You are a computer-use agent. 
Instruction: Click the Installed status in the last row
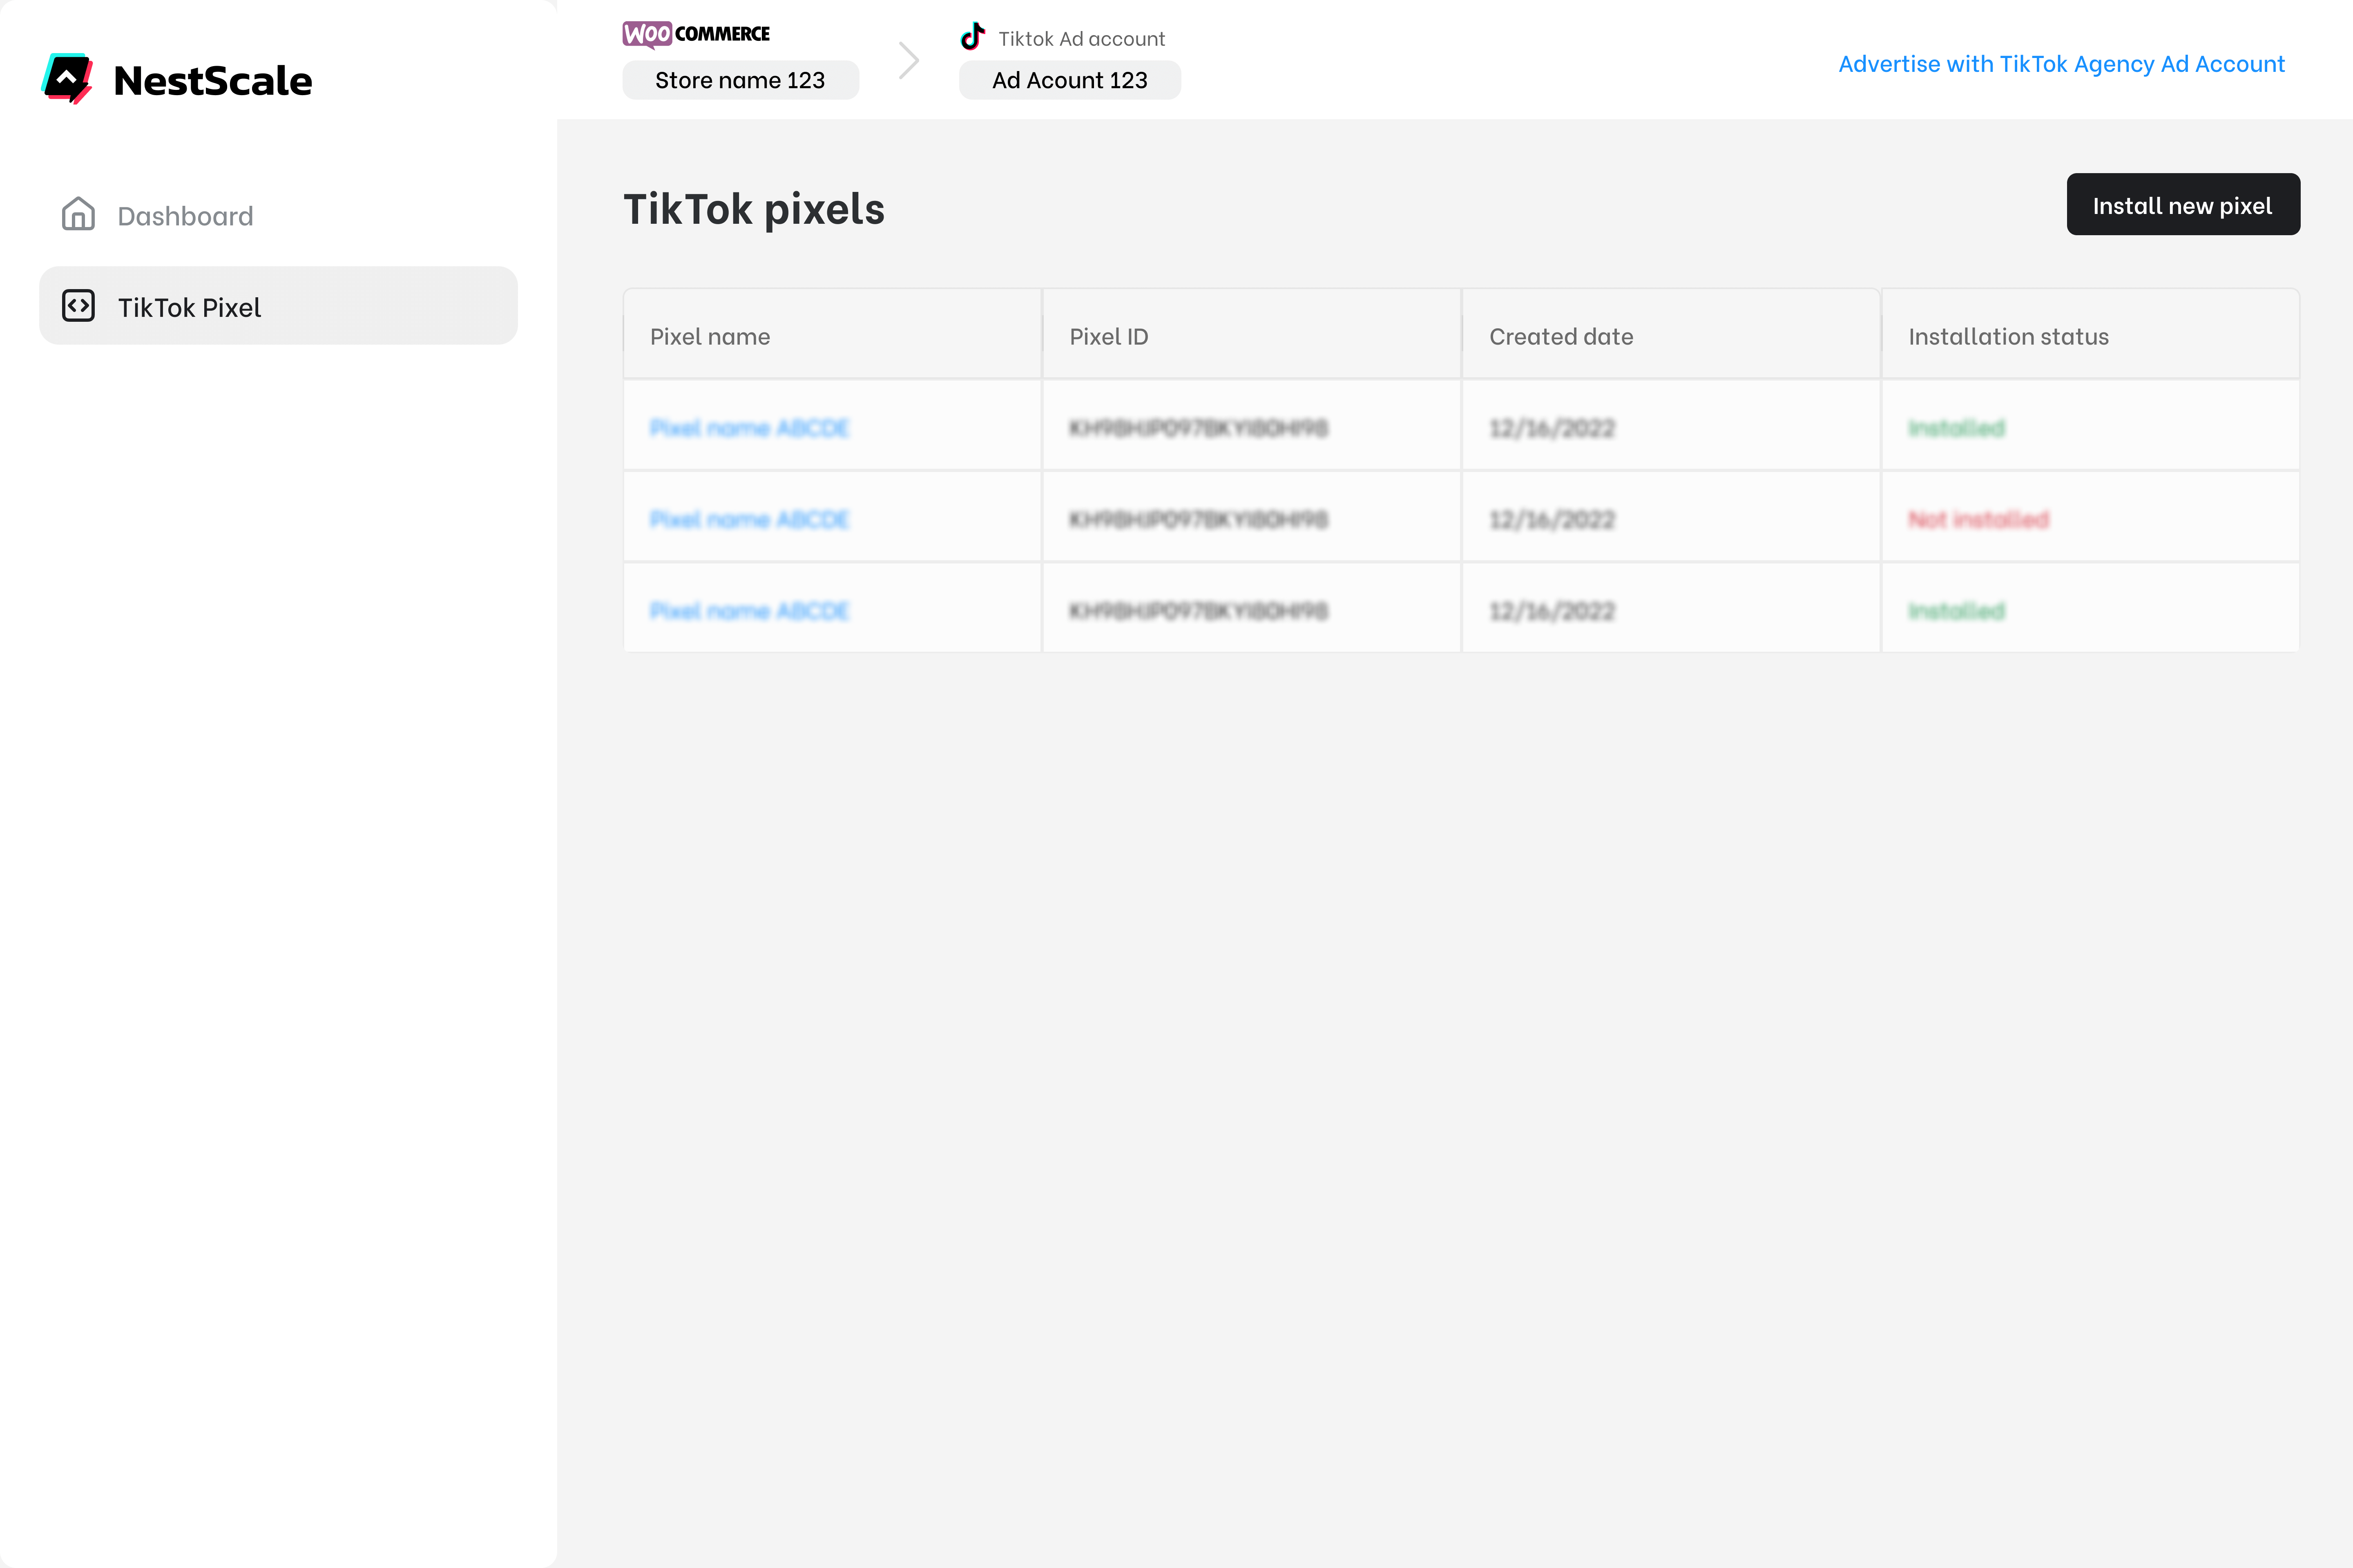coord(1956,610)
